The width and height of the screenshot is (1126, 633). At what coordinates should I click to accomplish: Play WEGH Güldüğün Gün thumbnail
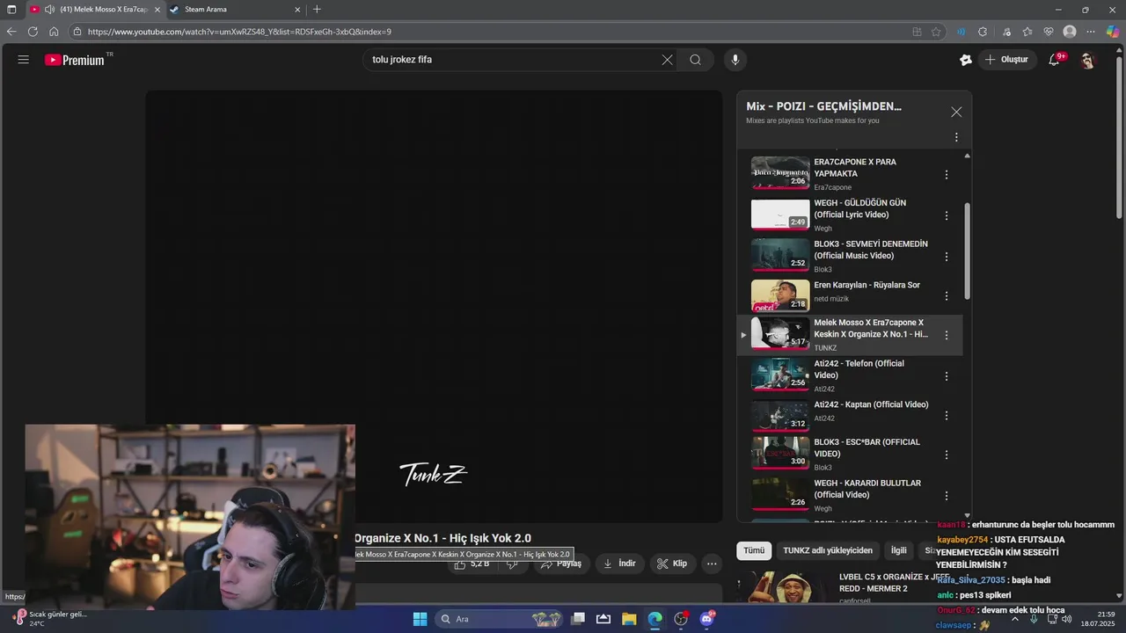click(x=780, y=215)
